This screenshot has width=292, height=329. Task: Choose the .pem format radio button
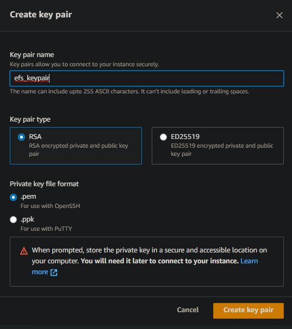tap(13, 197)
